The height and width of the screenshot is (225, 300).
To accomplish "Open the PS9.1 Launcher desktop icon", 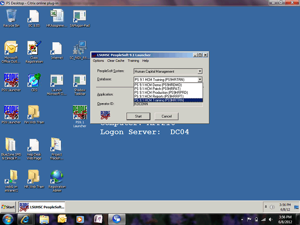I will point(80,116).
